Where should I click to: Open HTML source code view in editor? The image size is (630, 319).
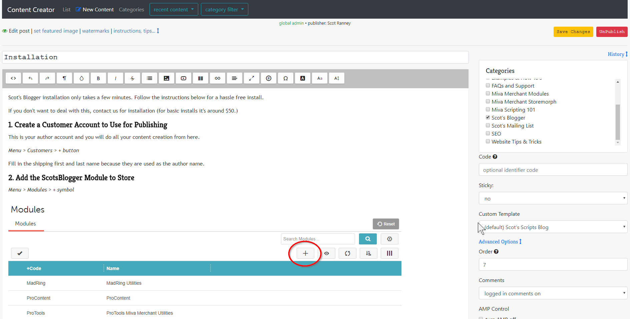click(13, 78)
